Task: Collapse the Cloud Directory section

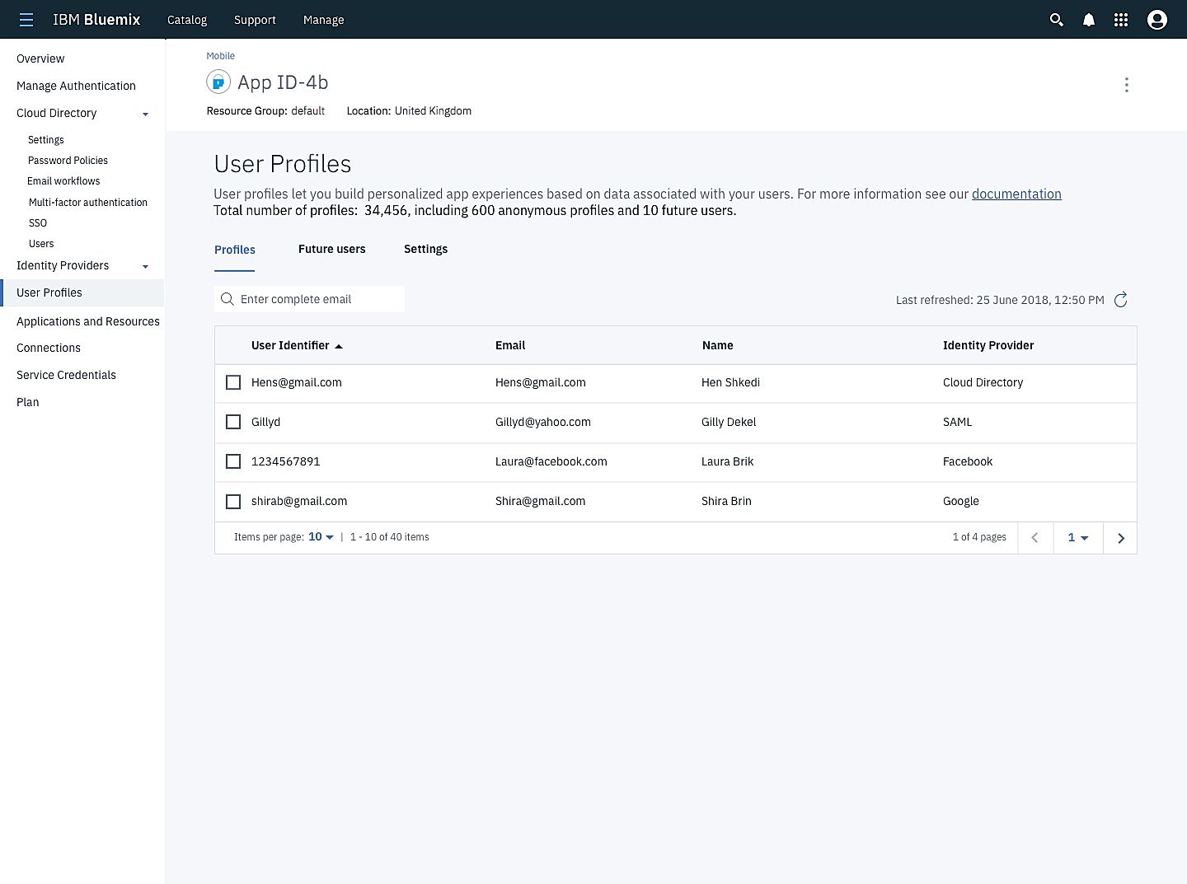Action: (x=145, y=114)
